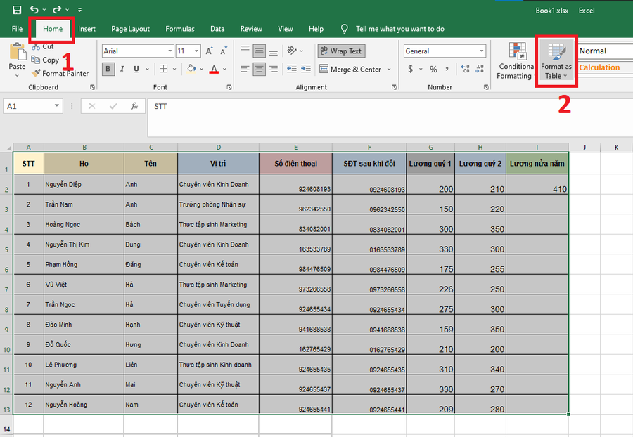Open the underline style dropdown arrow
Image resolution: width=633 pixels, height=437 pixels.
tap(148, 69)
